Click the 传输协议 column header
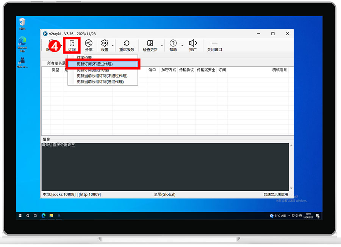 pos(186,70)
